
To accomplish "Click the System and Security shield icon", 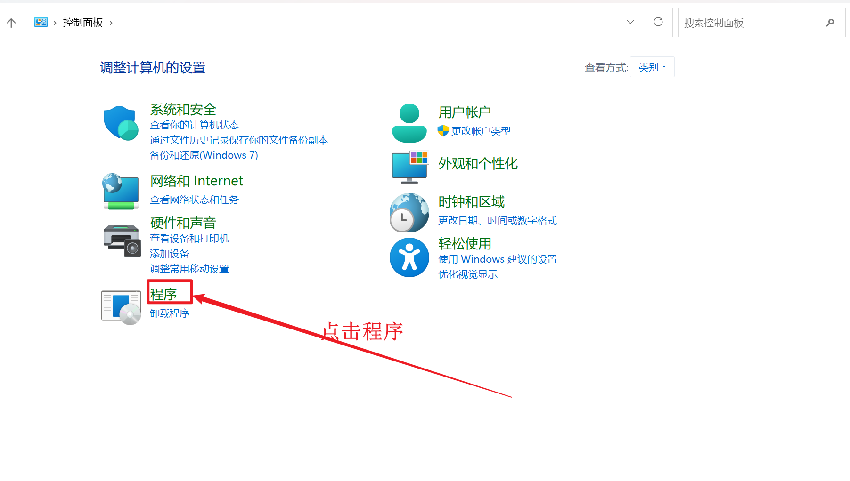I will pyautogui.click(x=121, y=123).
